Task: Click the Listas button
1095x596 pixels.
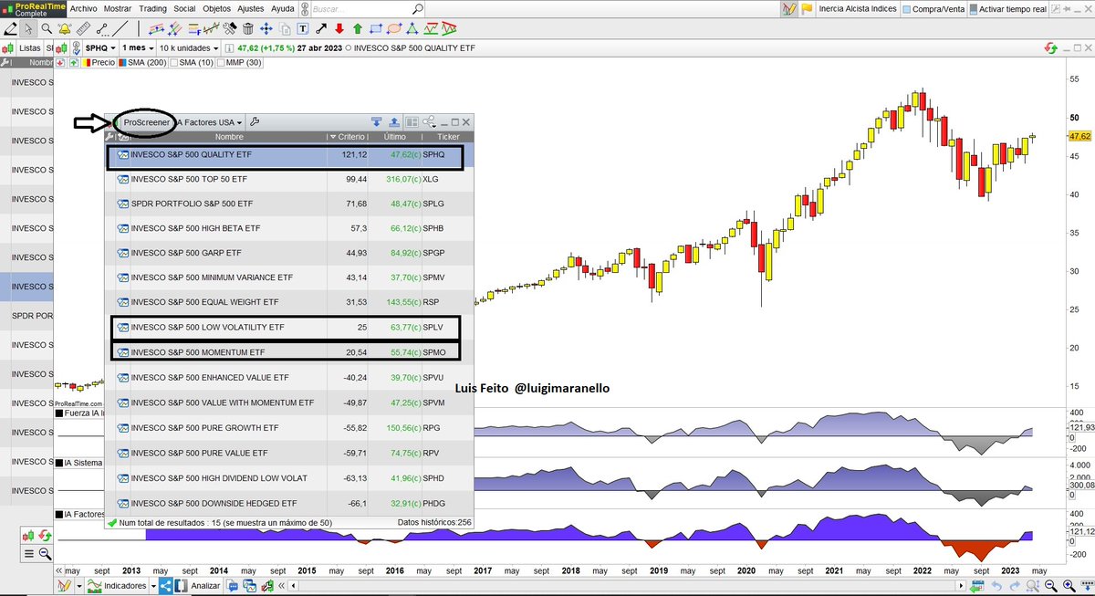Action: (x=30, y=47)
